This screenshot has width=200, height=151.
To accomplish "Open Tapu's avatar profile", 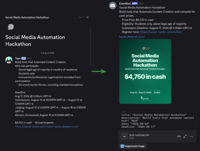I will click(9, 60).
